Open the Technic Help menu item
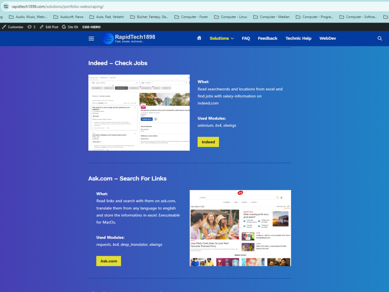 point(298,38)
